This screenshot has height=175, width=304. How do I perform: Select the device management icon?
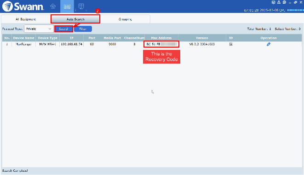pos(67,6)
